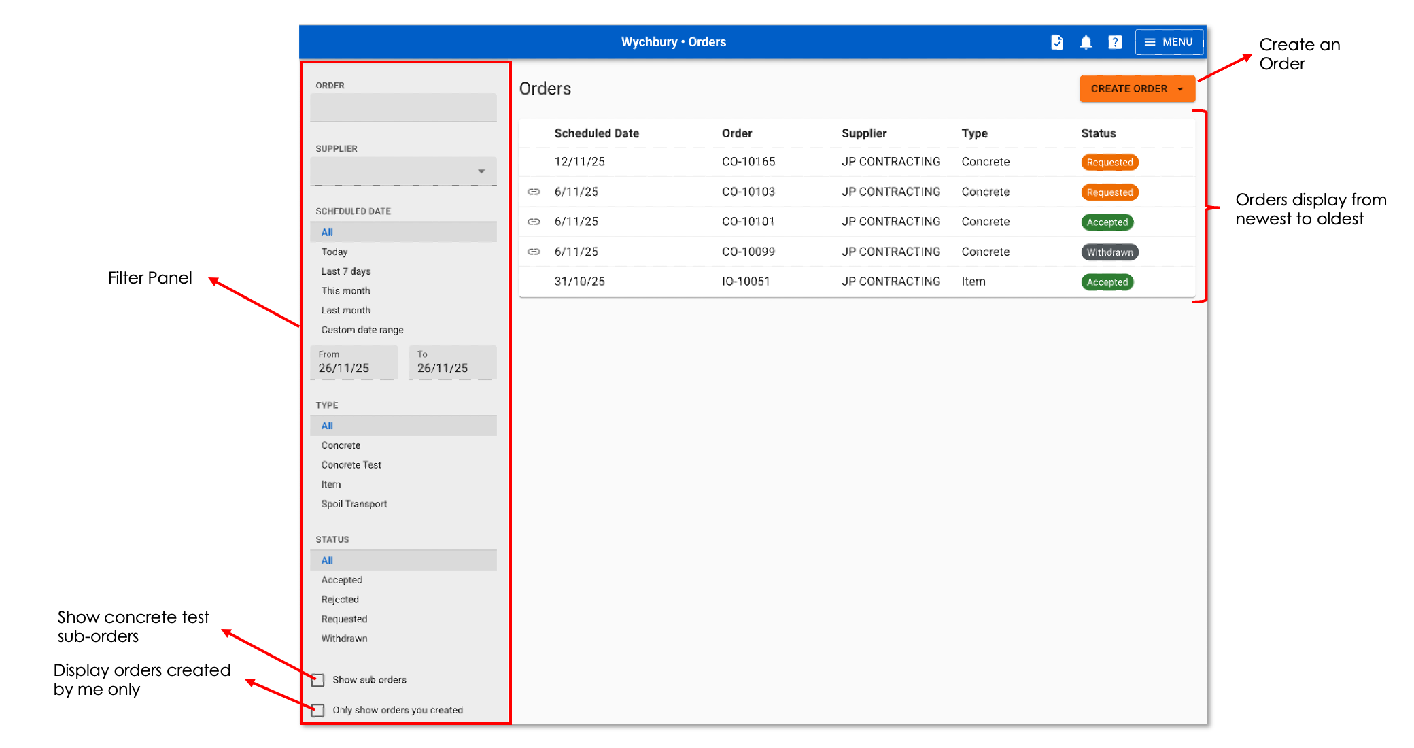Filter type by Concrete Test
Viewport: 1414px width, 748px height.
351,465
